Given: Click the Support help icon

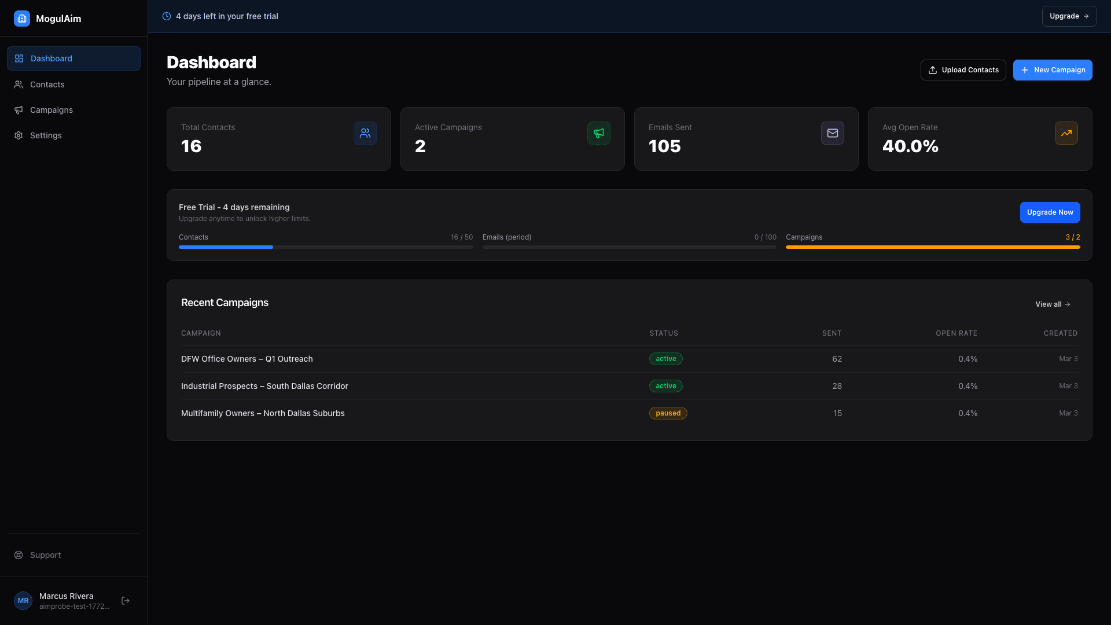Looking at the screenshot, I should click(18, 554).
